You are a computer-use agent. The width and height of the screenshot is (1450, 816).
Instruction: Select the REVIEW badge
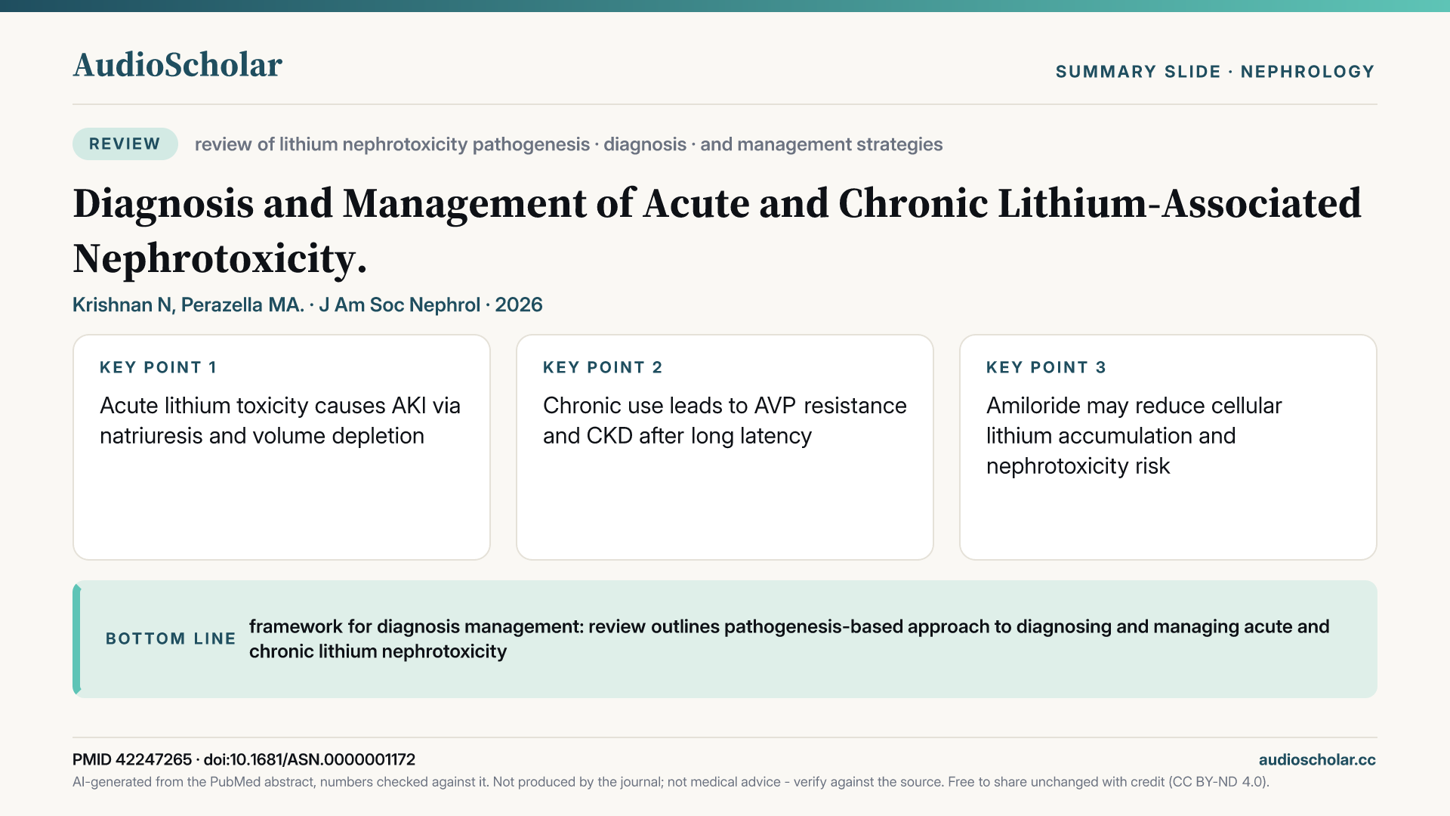pos(125,144)
